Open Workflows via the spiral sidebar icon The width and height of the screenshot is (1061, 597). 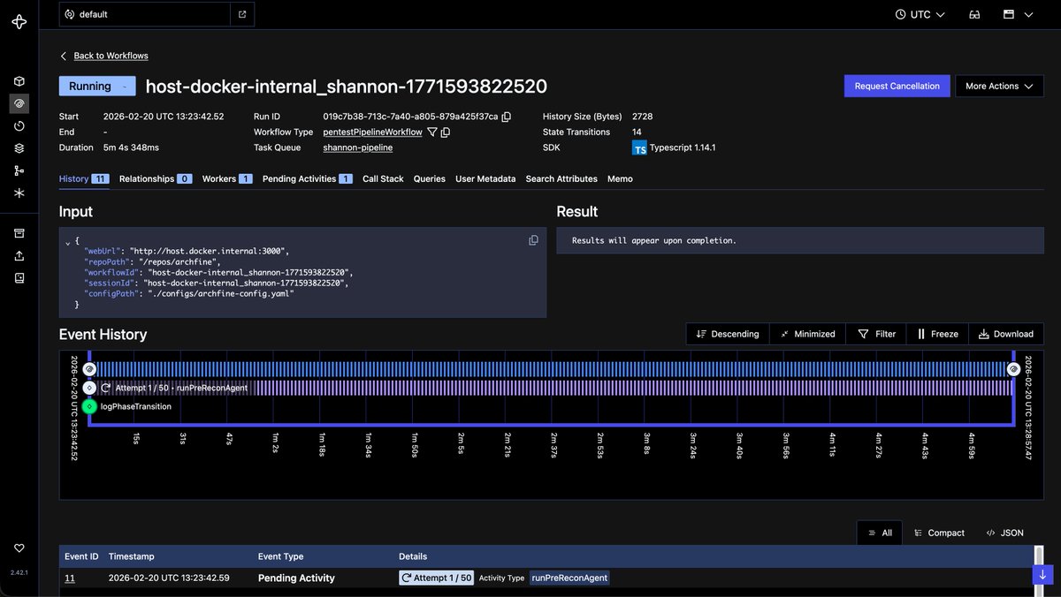click(x=19, y=103)
